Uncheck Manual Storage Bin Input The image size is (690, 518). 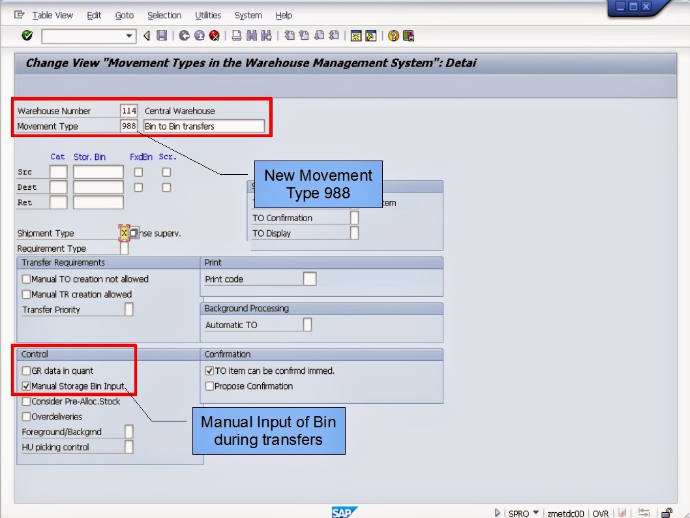26,386
